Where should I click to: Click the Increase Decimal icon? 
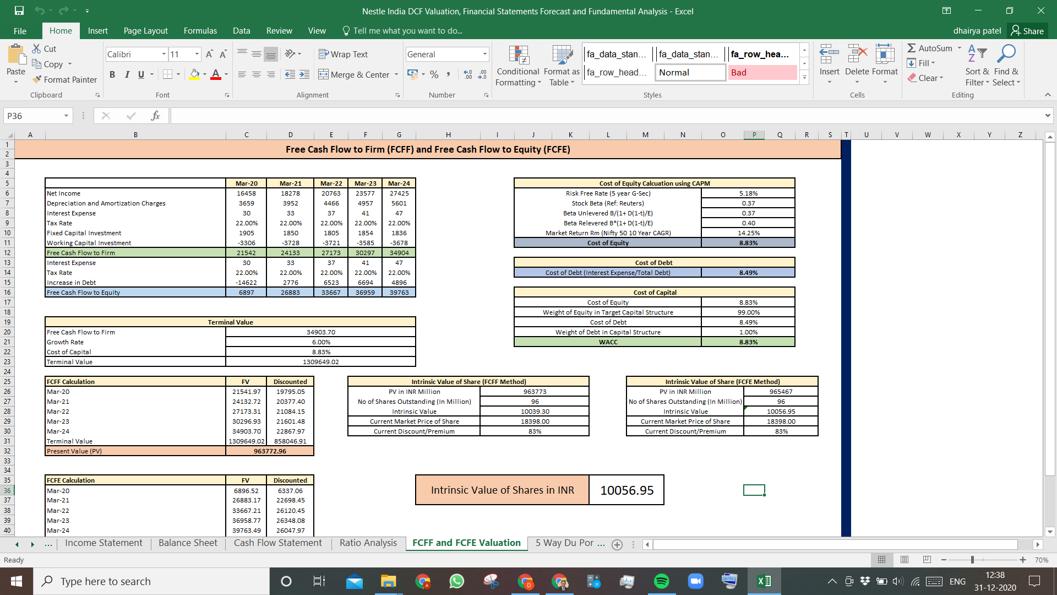pyautogui.click(x=468, y=74)
